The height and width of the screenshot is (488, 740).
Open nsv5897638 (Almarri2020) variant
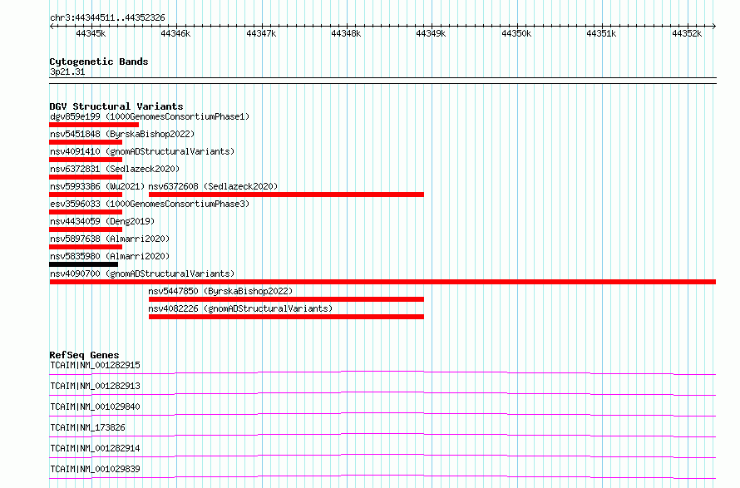click(x=110, y=239)
